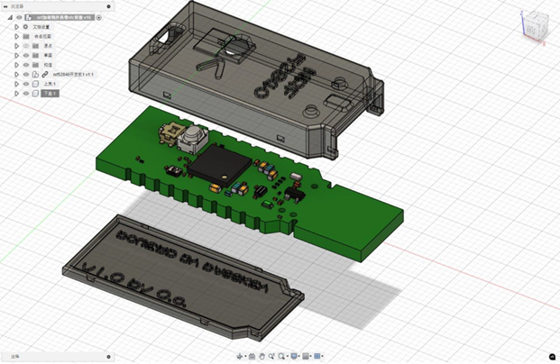Select the nrf52840开发板1 v1:1 label

[x=73, y=74]
